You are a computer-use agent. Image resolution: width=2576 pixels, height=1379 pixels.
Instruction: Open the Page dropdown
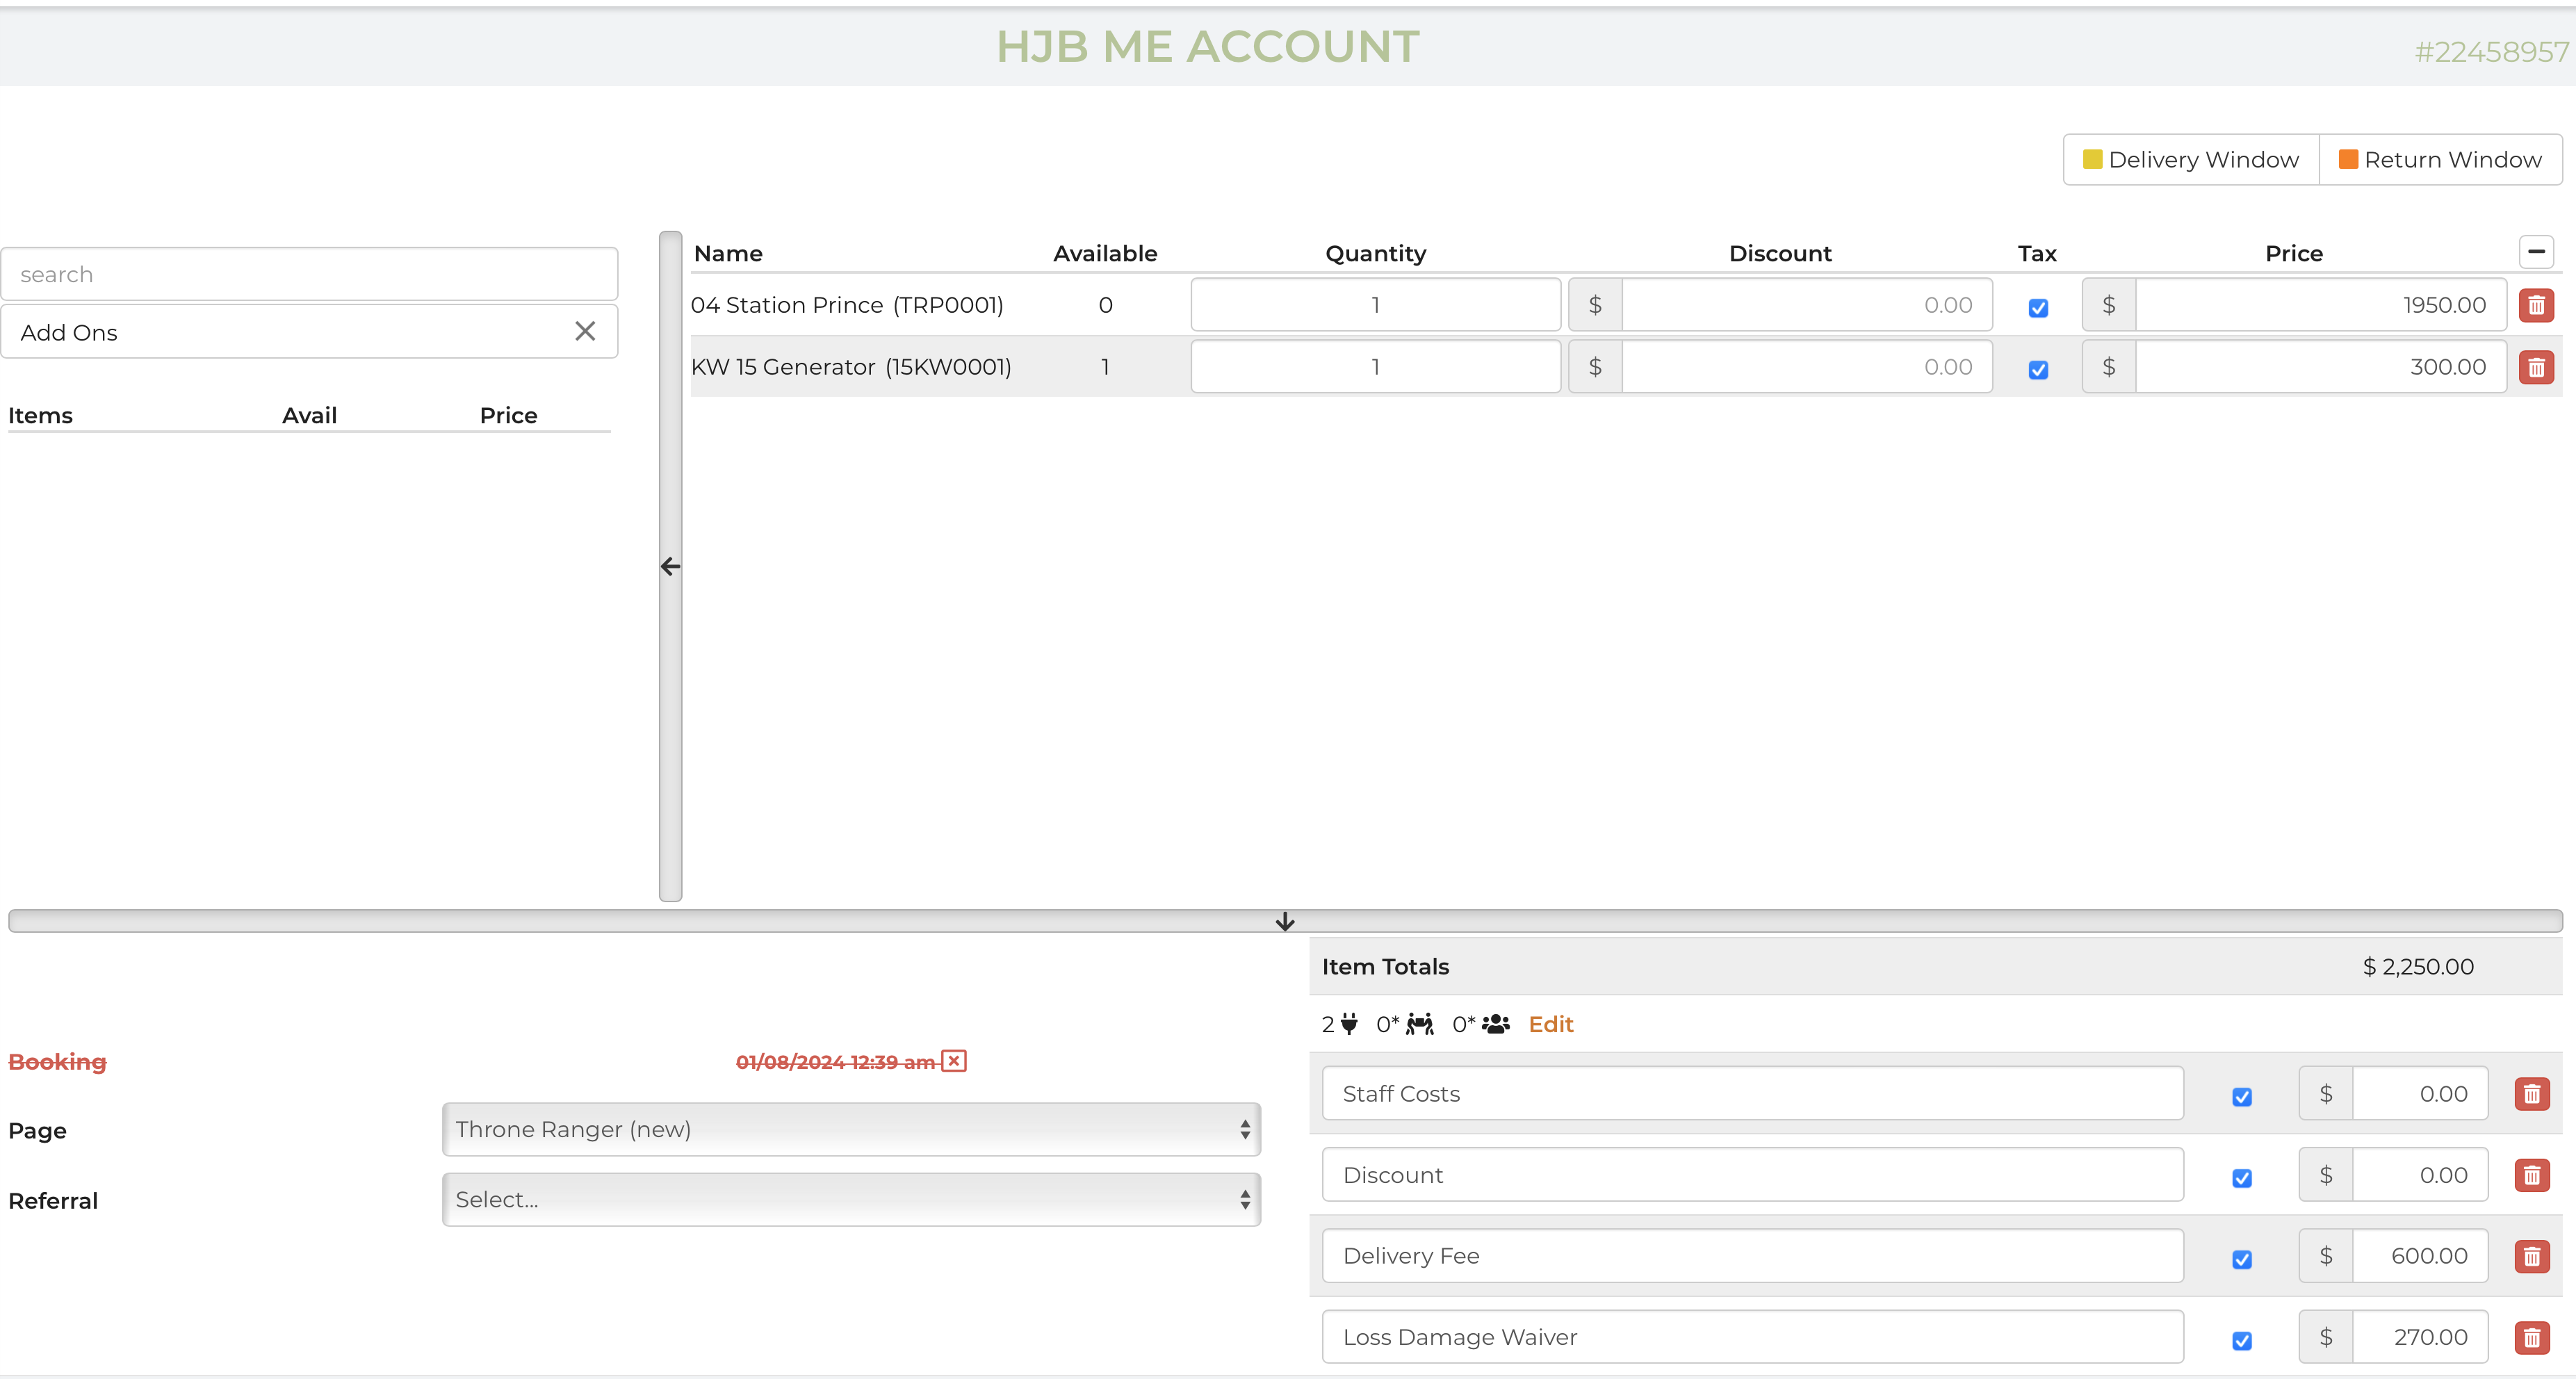click(851, 1130)
